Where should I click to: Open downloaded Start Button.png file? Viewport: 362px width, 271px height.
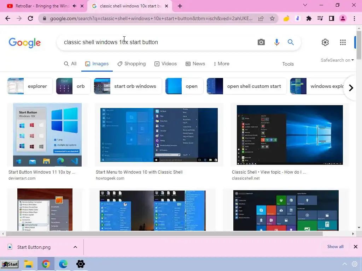tap(34, 247)
